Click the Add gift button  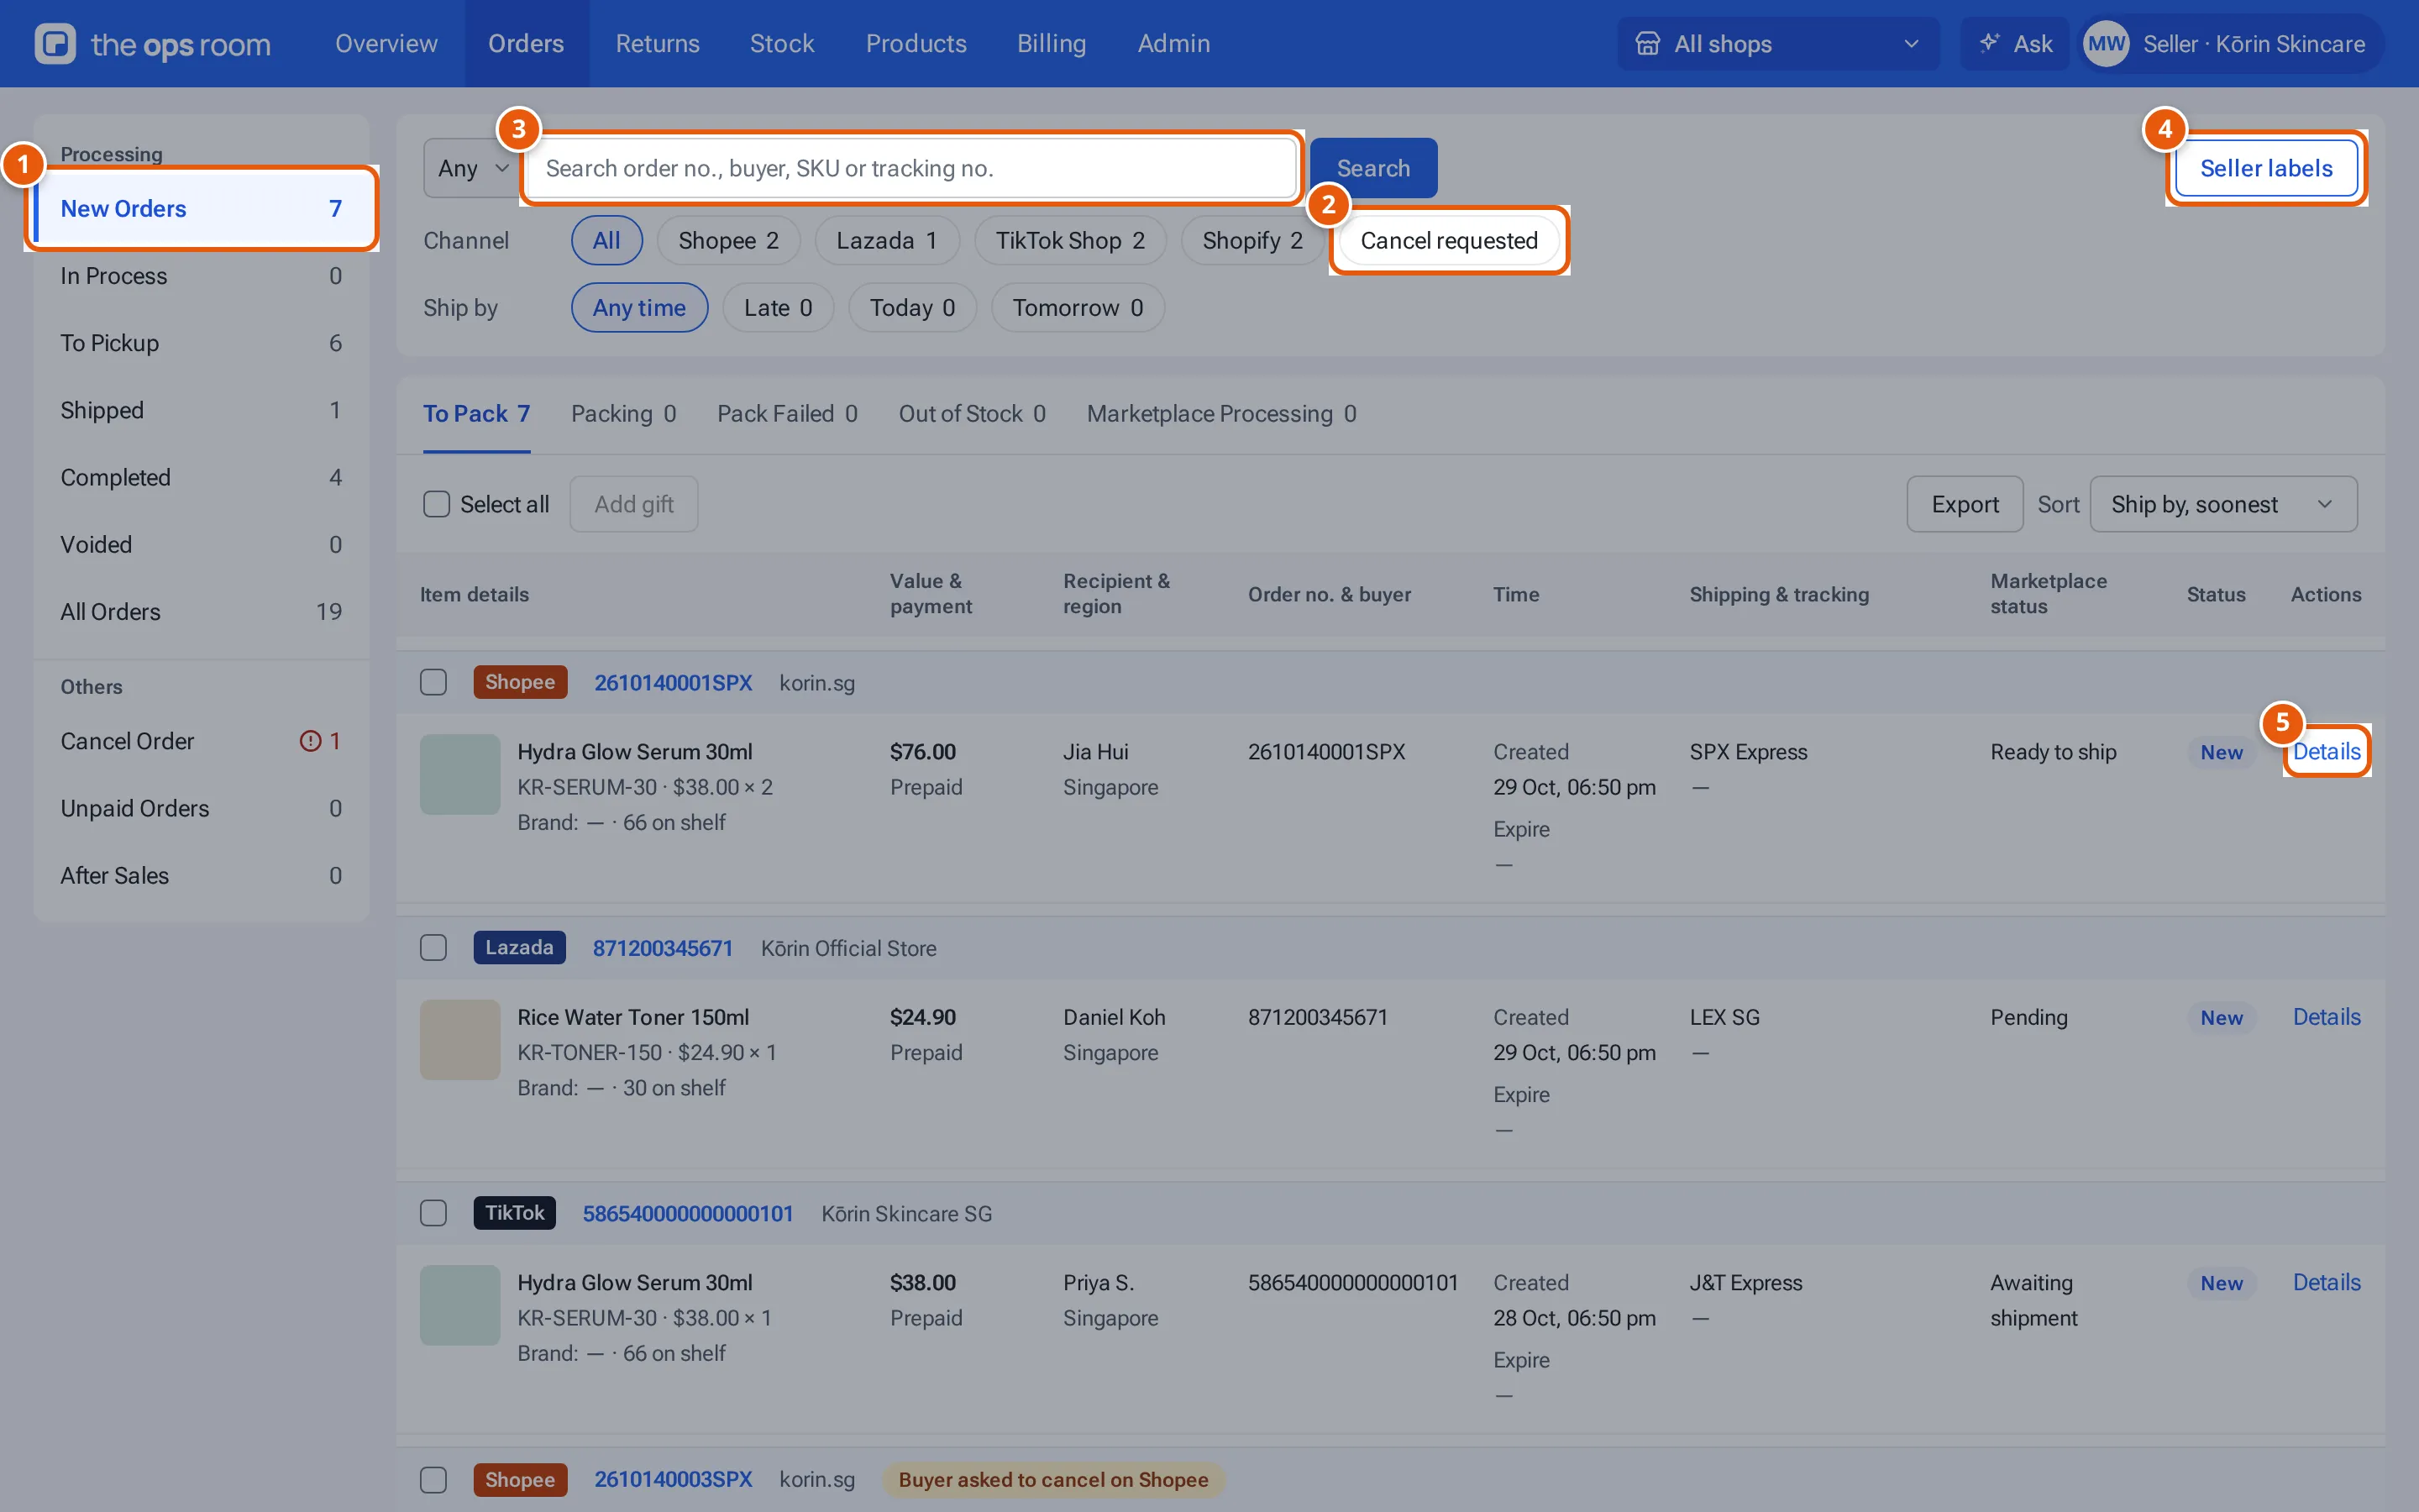click(x=634, y=504)
